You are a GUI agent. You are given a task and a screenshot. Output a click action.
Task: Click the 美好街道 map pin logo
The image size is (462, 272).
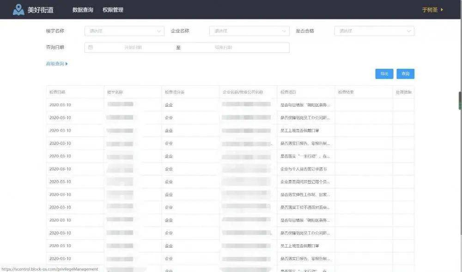[x=18, y=9]
